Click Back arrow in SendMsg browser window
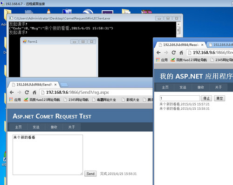 (x=12, y=92)
